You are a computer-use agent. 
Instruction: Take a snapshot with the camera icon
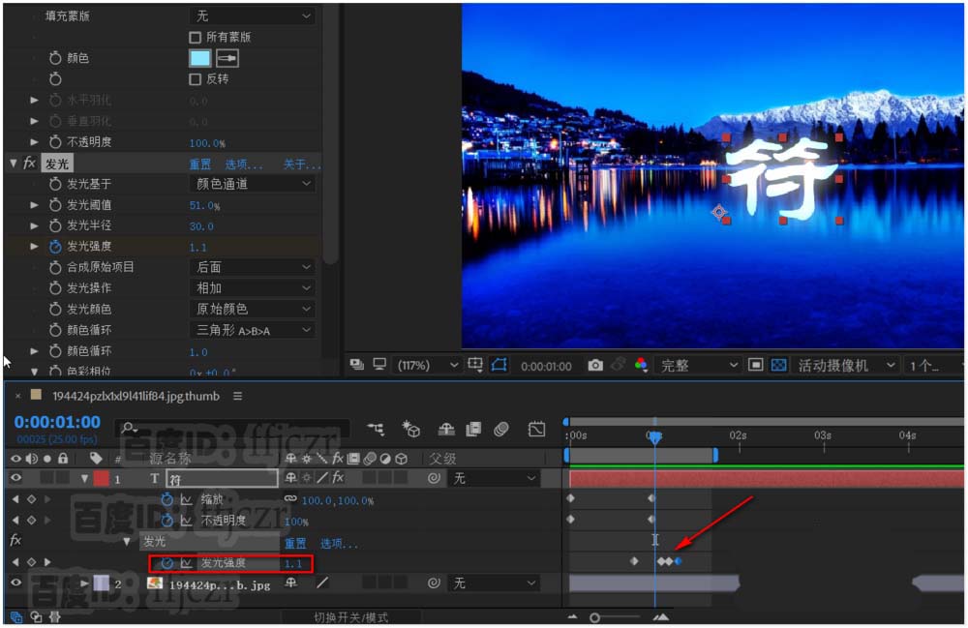pyautogui.click(x=595, y=365)
